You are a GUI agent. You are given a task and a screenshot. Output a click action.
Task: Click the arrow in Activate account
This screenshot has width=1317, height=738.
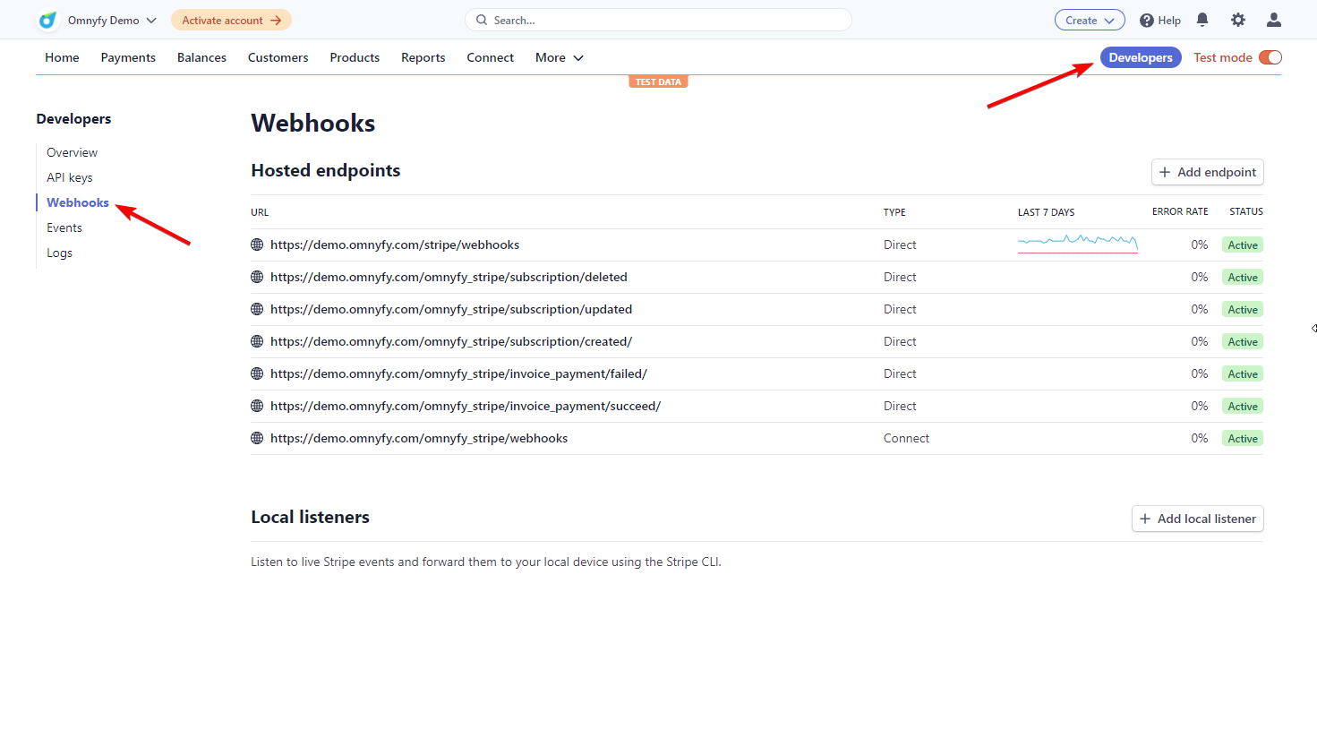point(276,20)
